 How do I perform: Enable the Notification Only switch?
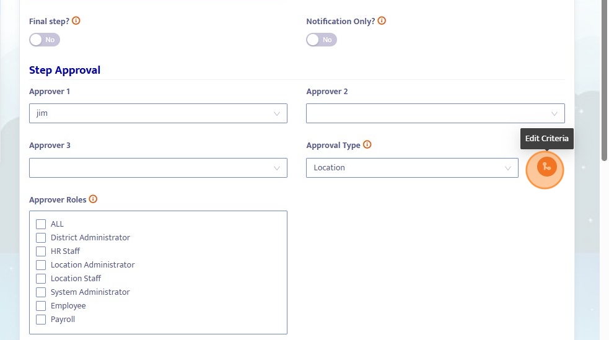(x=322, y=40)
